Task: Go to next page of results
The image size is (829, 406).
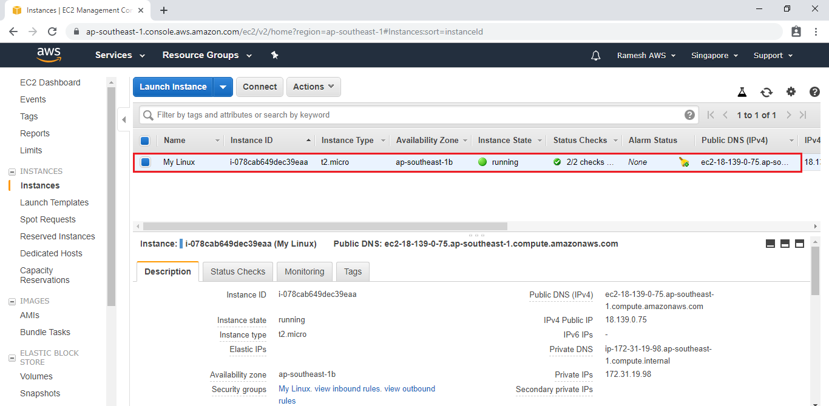Action: [x=788, y=115]
